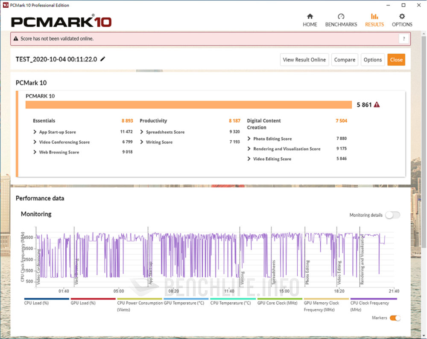Open the help question mark on the validation banner
The image size is (427, 339).
tap(404, 38)
